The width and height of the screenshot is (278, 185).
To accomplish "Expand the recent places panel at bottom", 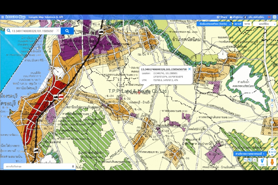I will click(73, 166).
